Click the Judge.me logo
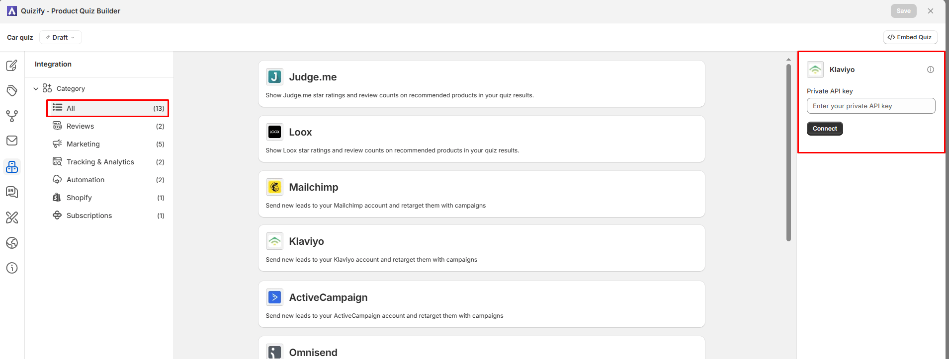This screenshot has height=359, width=949. coord(274,76)
